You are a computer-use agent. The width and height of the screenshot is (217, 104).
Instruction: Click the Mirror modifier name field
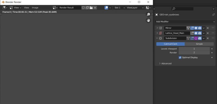click(x=175, y=28)
